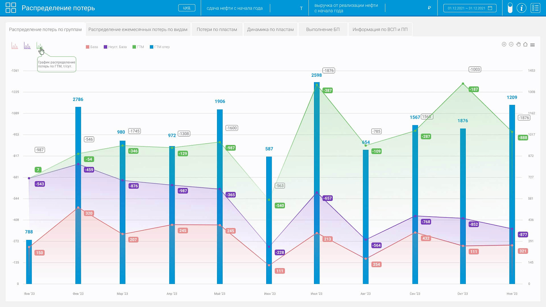546x307 pixels.
Task: Select the green ГТМ losses chart icon
Action: click(x=40, y=46)
